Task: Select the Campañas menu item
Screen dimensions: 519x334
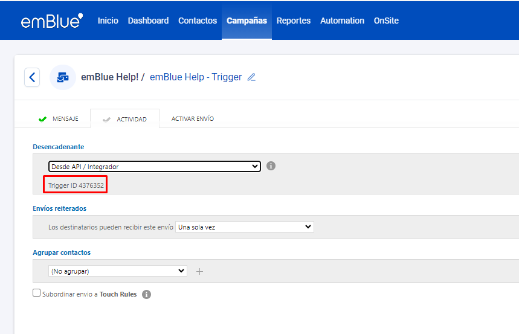Action: (x=247, y=21)
